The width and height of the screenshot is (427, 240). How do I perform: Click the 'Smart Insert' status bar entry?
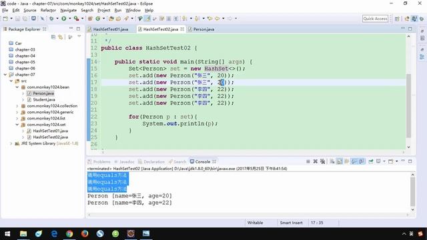pos(291,223)
